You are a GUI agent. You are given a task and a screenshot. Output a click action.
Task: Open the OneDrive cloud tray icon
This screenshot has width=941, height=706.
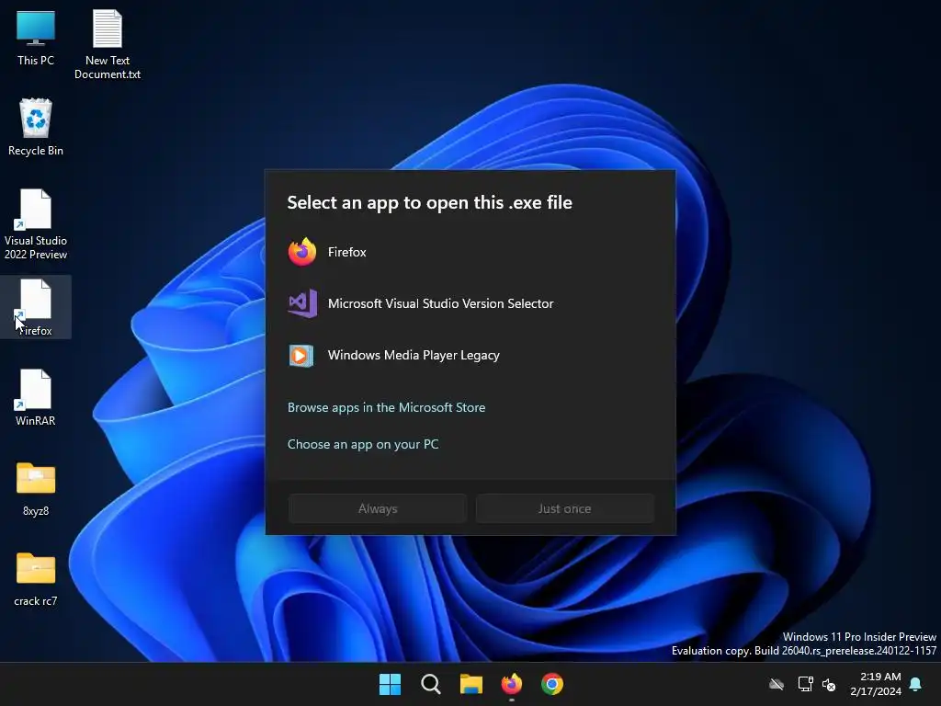pyautogui.click(x=777, y=684)
